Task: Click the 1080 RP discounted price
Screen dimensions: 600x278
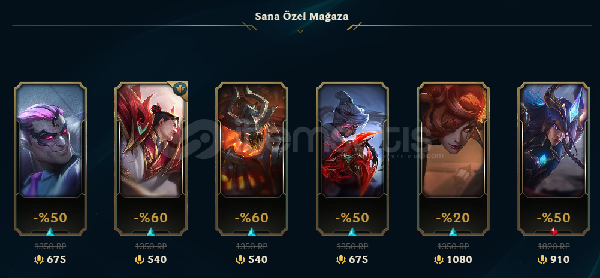Action: coord(459,260)
